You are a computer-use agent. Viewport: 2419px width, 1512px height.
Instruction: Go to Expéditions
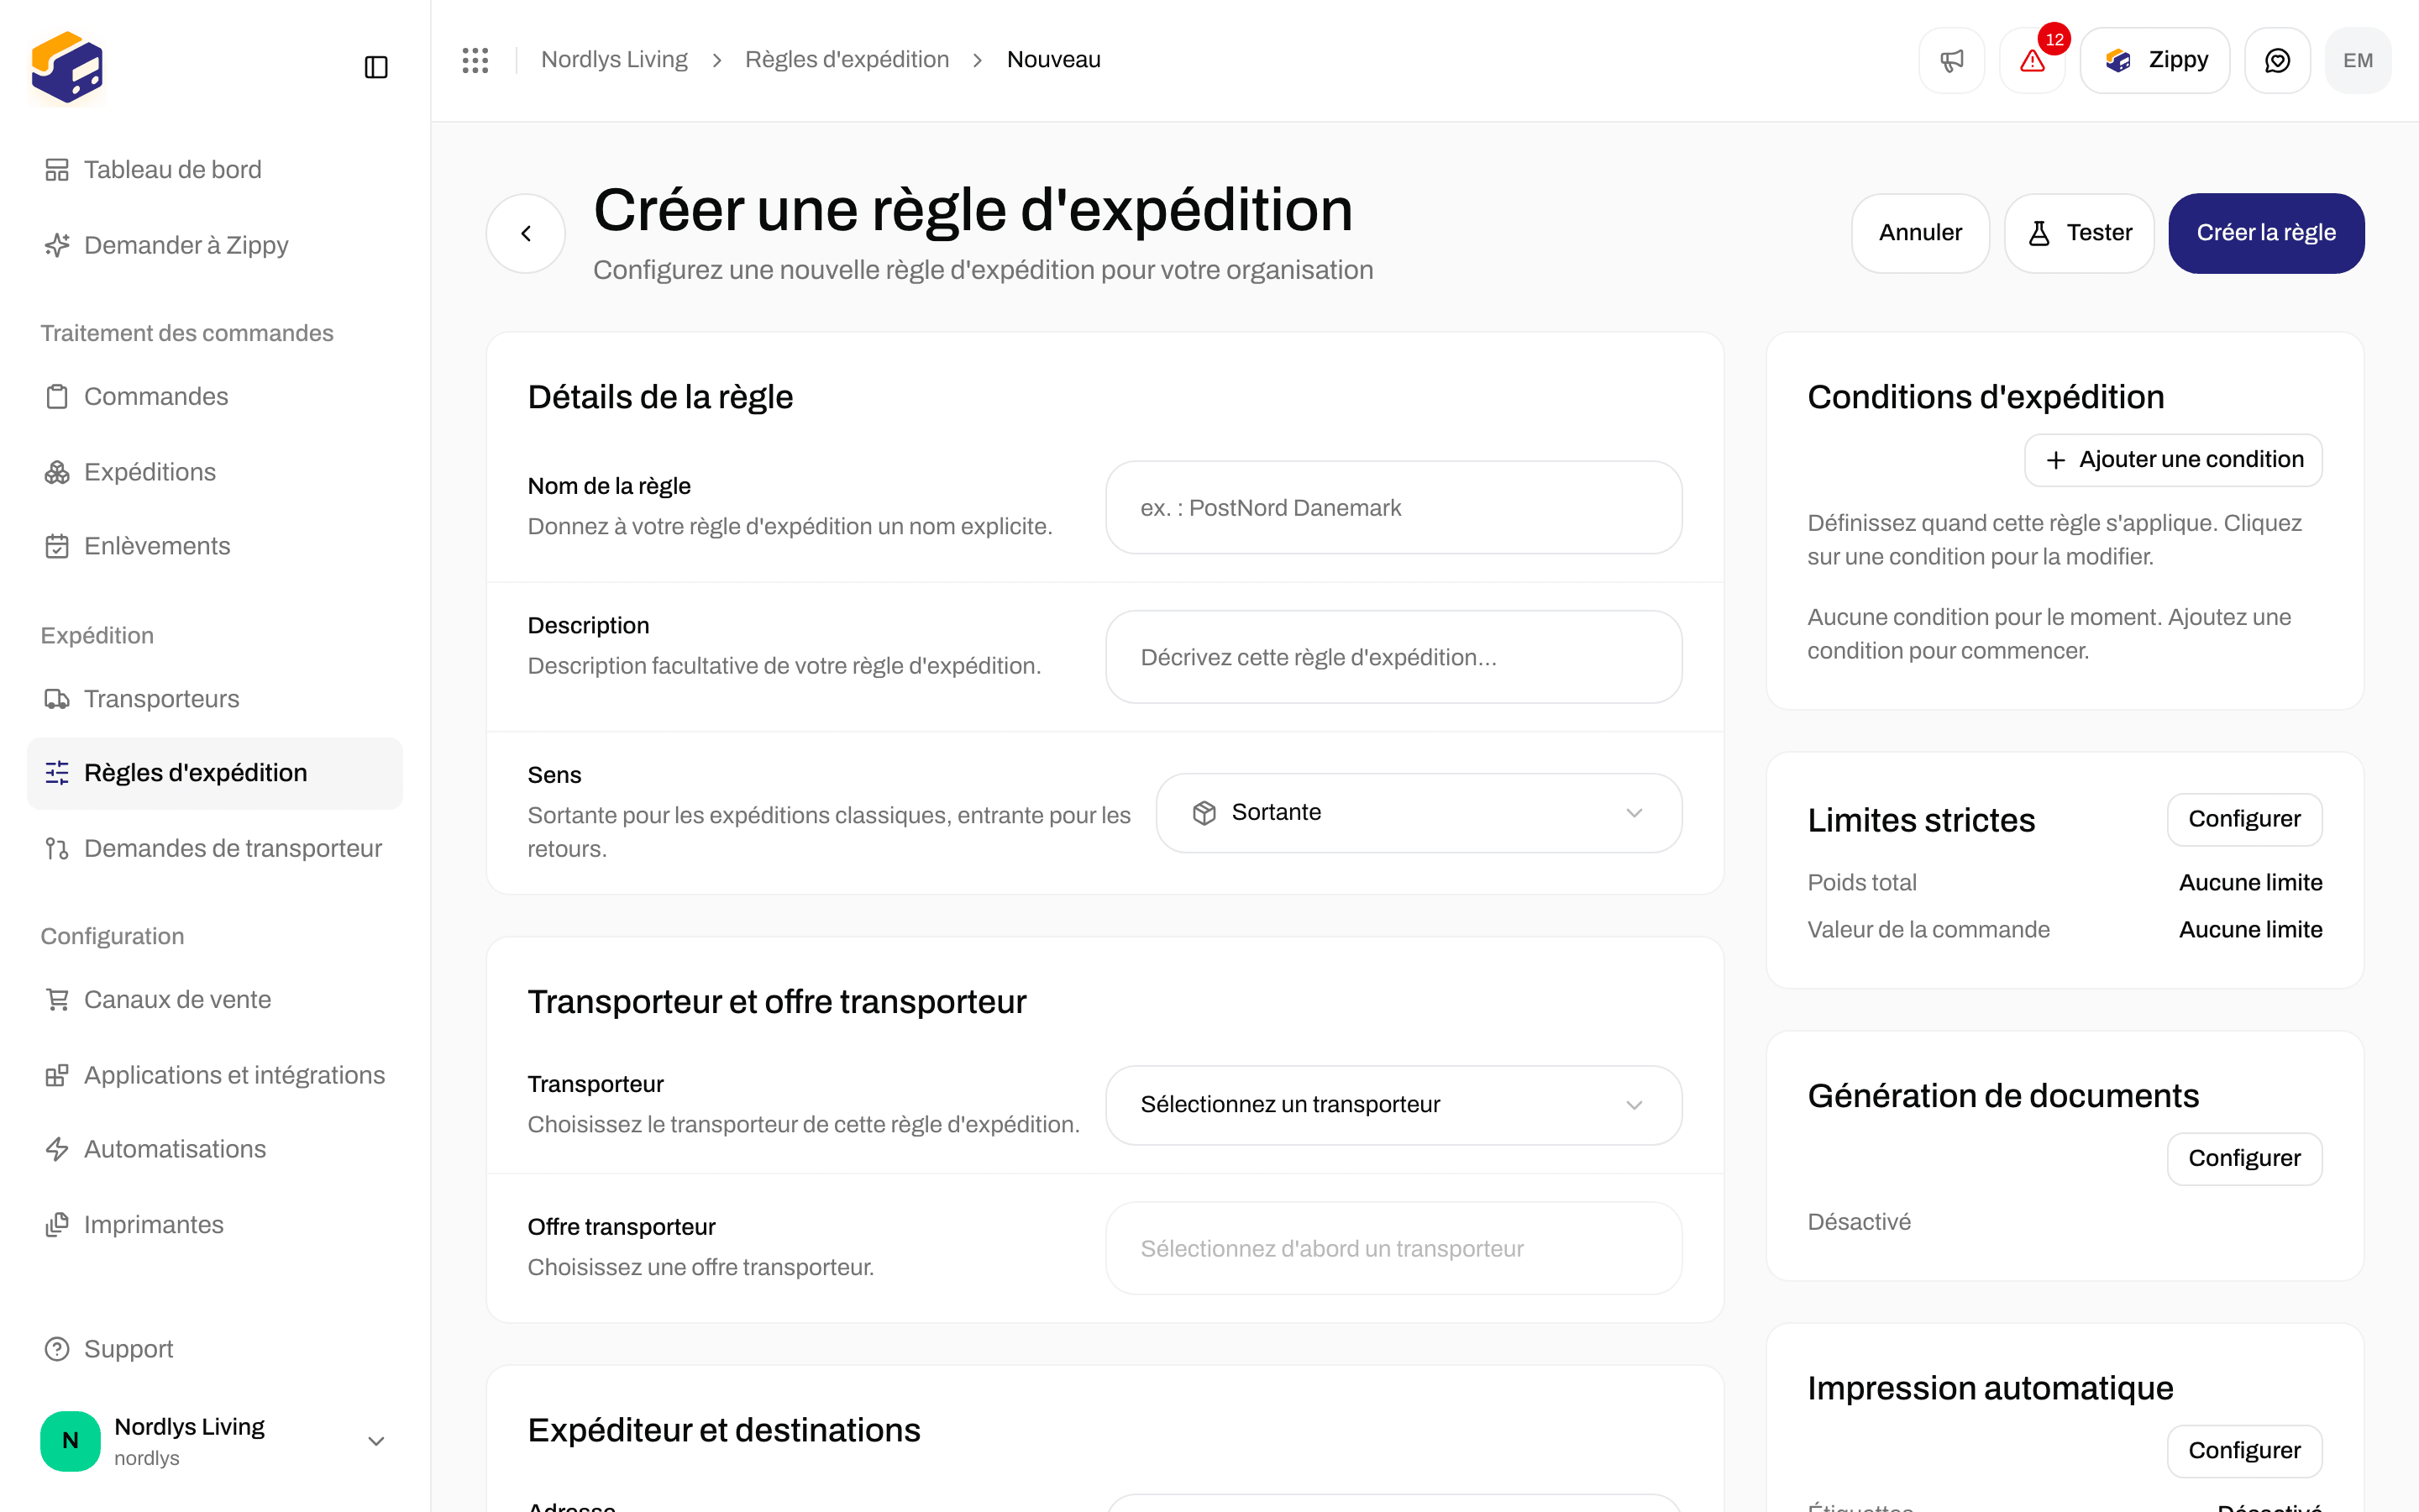215,472
